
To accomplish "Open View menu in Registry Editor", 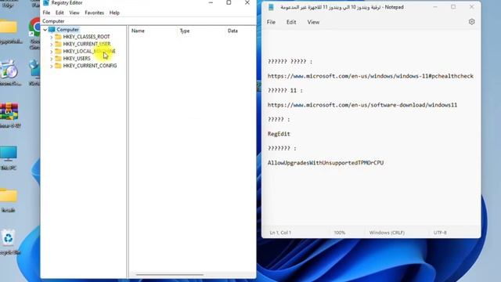I will 74,13.
